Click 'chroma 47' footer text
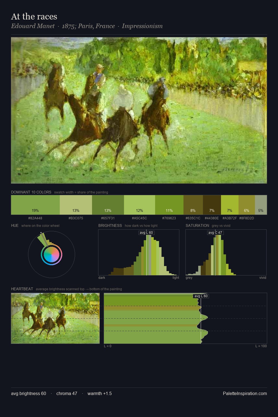The height and width of the screenshot is (417, 278). point(67,393)
